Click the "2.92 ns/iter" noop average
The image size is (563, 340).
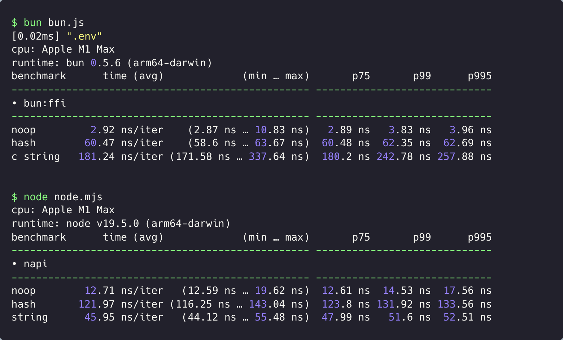pyautogui.click(x=127, y=130)
